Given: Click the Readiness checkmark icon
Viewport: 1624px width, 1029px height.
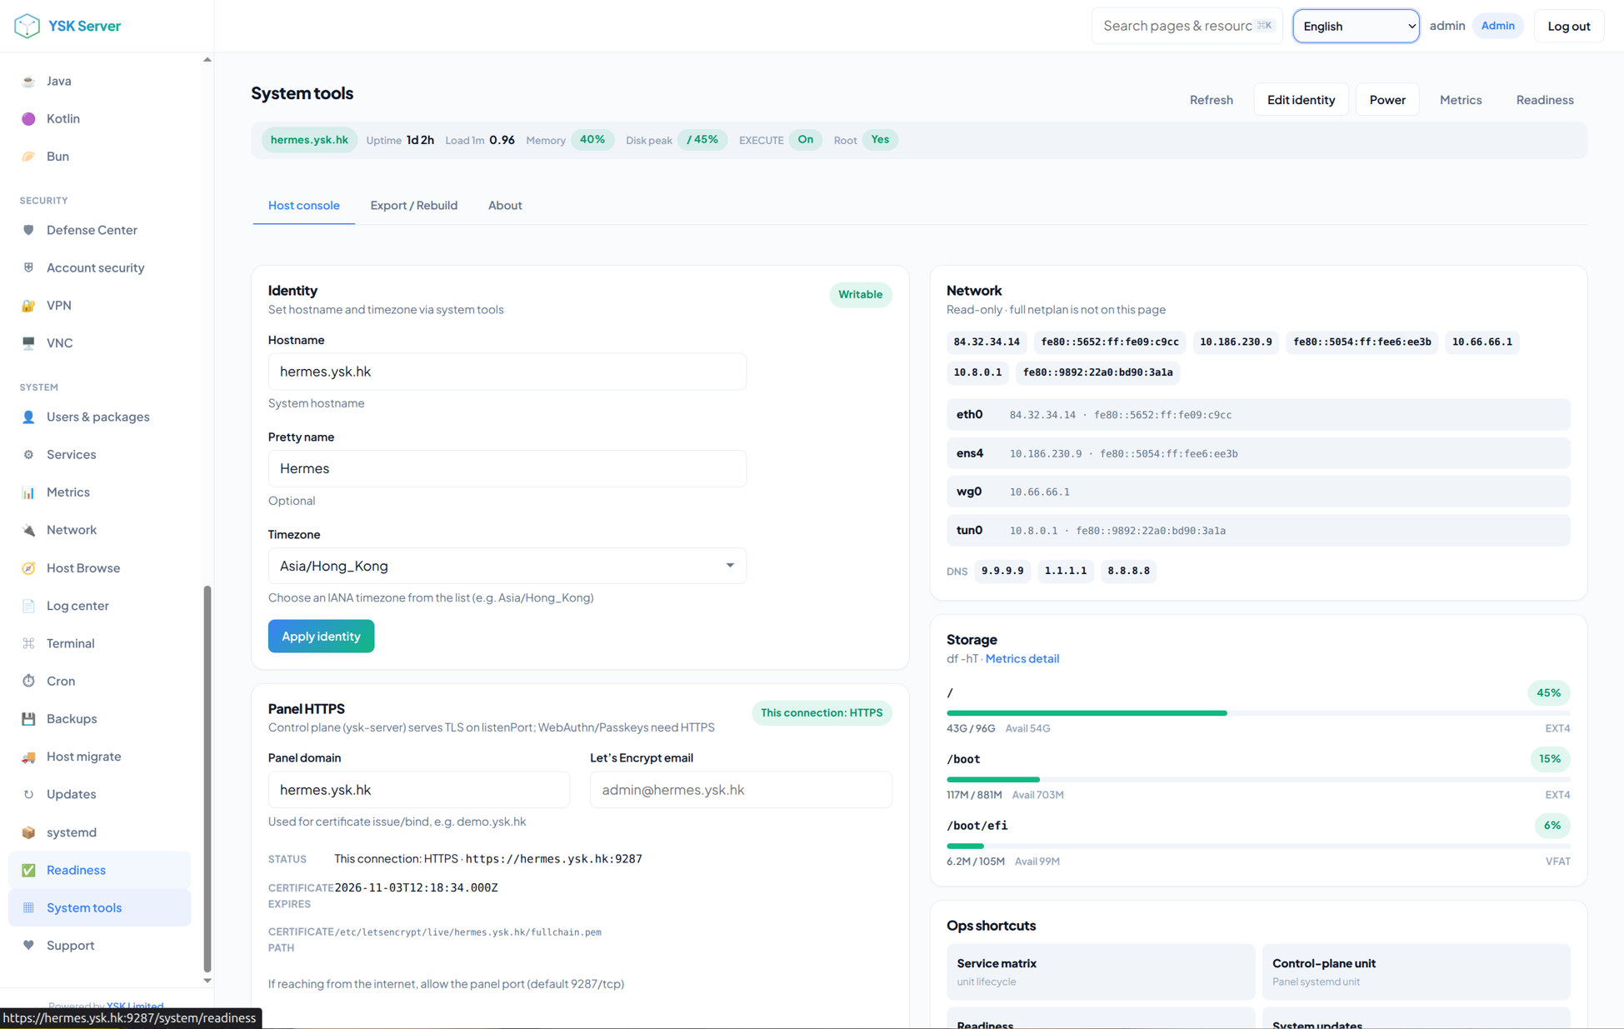Looking at the screenshot, I should (x=28, y=870).
